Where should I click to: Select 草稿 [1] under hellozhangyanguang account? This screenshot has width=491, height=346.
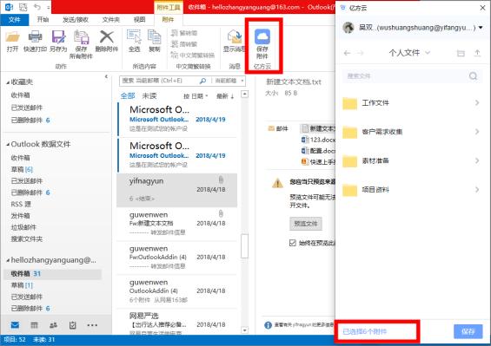(22, 285)
